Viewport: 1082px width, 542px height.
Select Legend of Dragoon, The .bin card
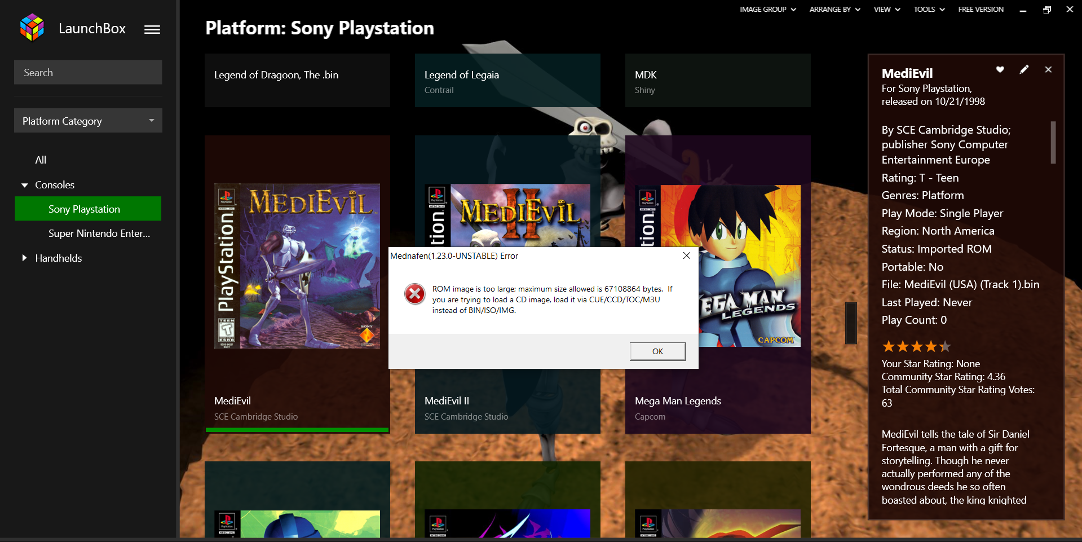(x=297, y=80)
